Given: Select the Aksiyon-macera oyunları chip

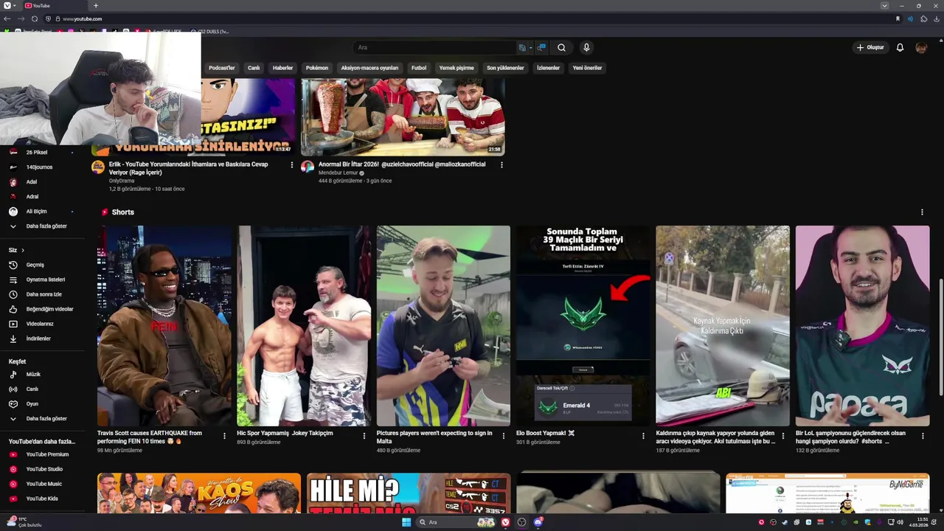Looking at the screenshot, I should [369, 68].
